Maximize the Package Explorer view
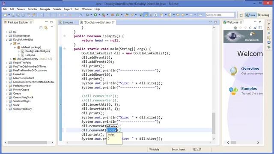This screenshot has width=274, height=154. 51,22
